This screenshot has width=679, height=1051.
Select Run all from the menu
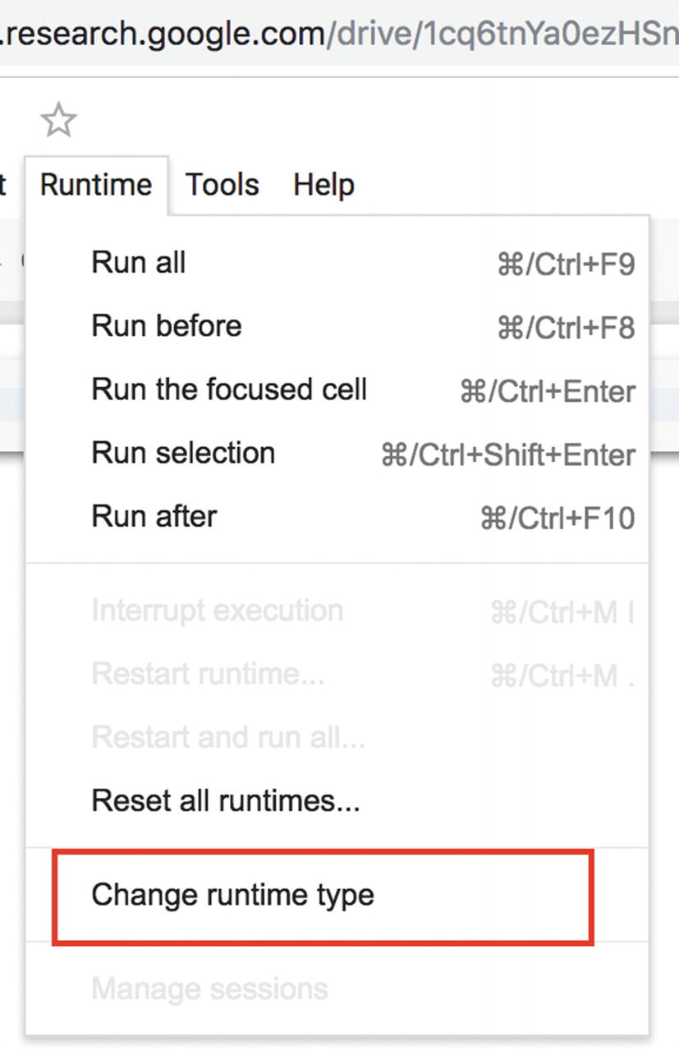pyautogui.click(x=139, y=263)
